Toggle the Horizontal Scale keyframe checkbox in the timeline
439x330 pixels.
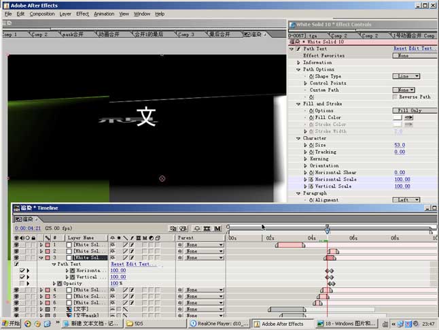22,271
